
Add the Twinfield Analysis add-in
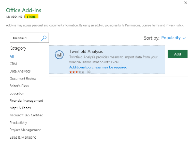click(x=177, y=54)
